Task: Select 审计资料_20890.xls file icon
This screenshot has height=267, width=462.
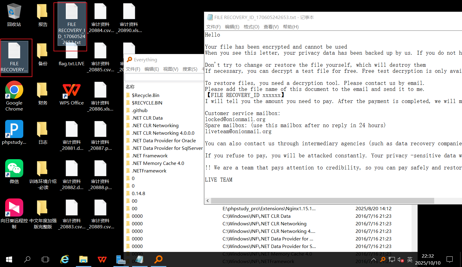Action: [129, 18]
